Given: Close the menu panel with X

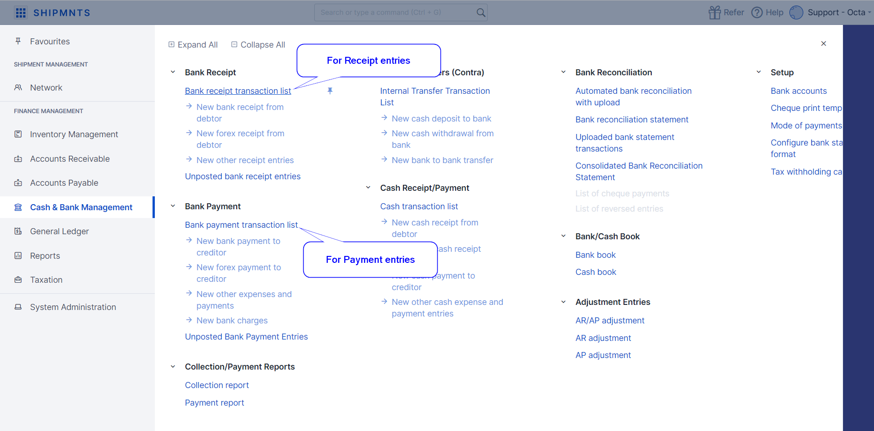Looking at the screenshot, I should coord(824,43).
